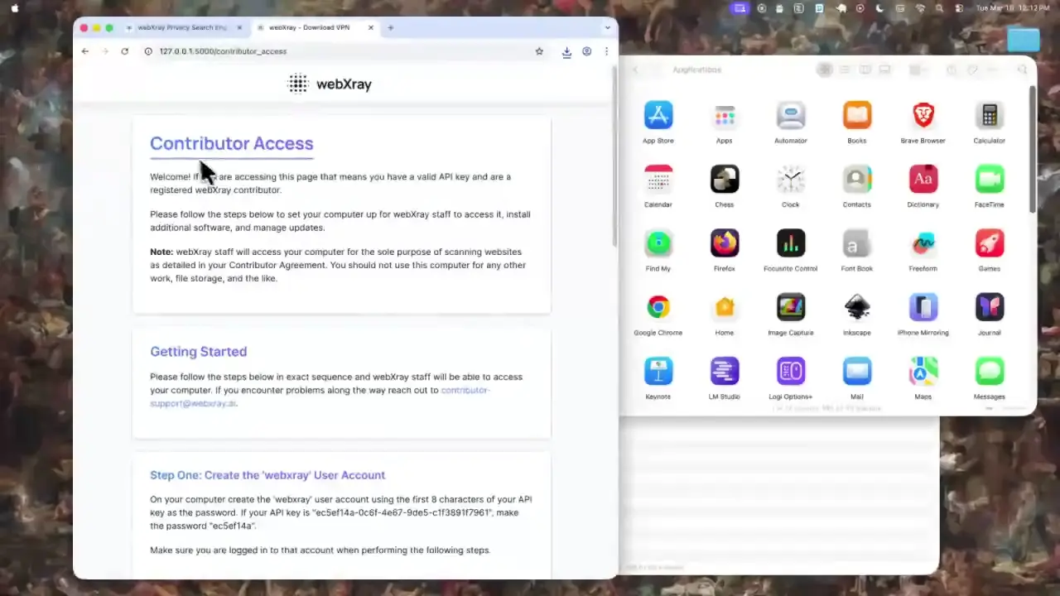Launch Automator from the Applications window

click(x=791, y=115)
